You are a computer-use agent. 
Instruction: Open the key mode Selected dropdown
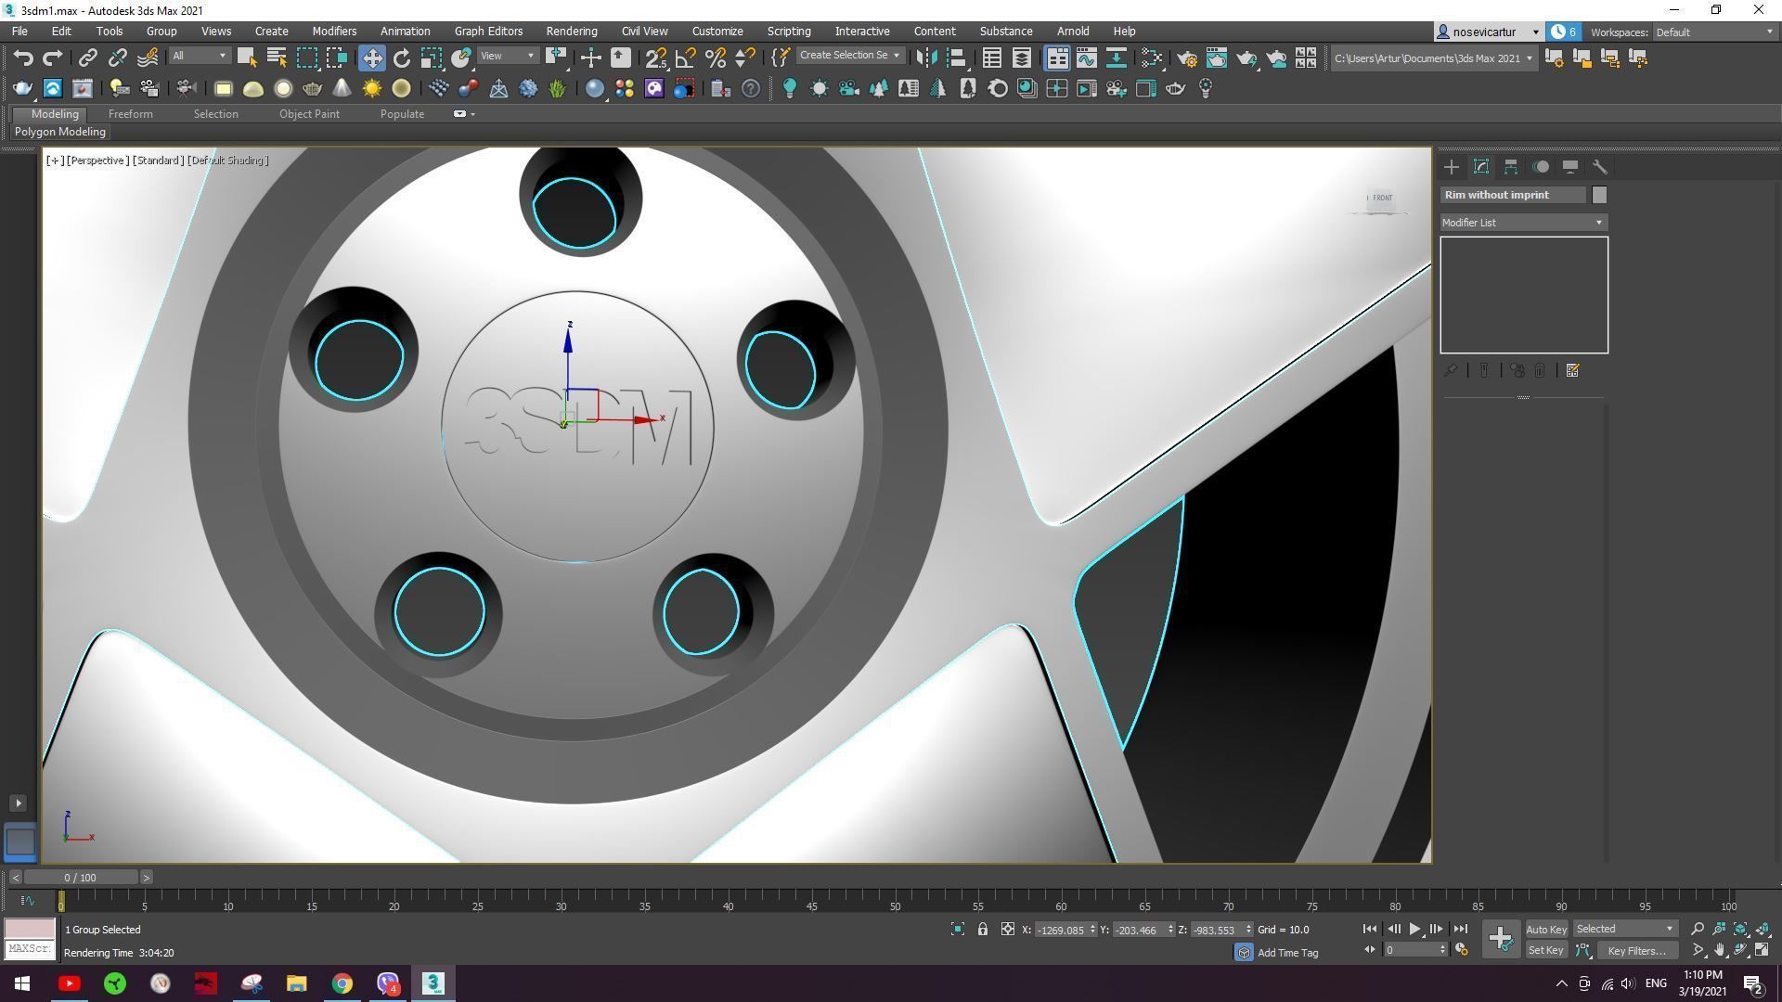[x=1624, y=929]
